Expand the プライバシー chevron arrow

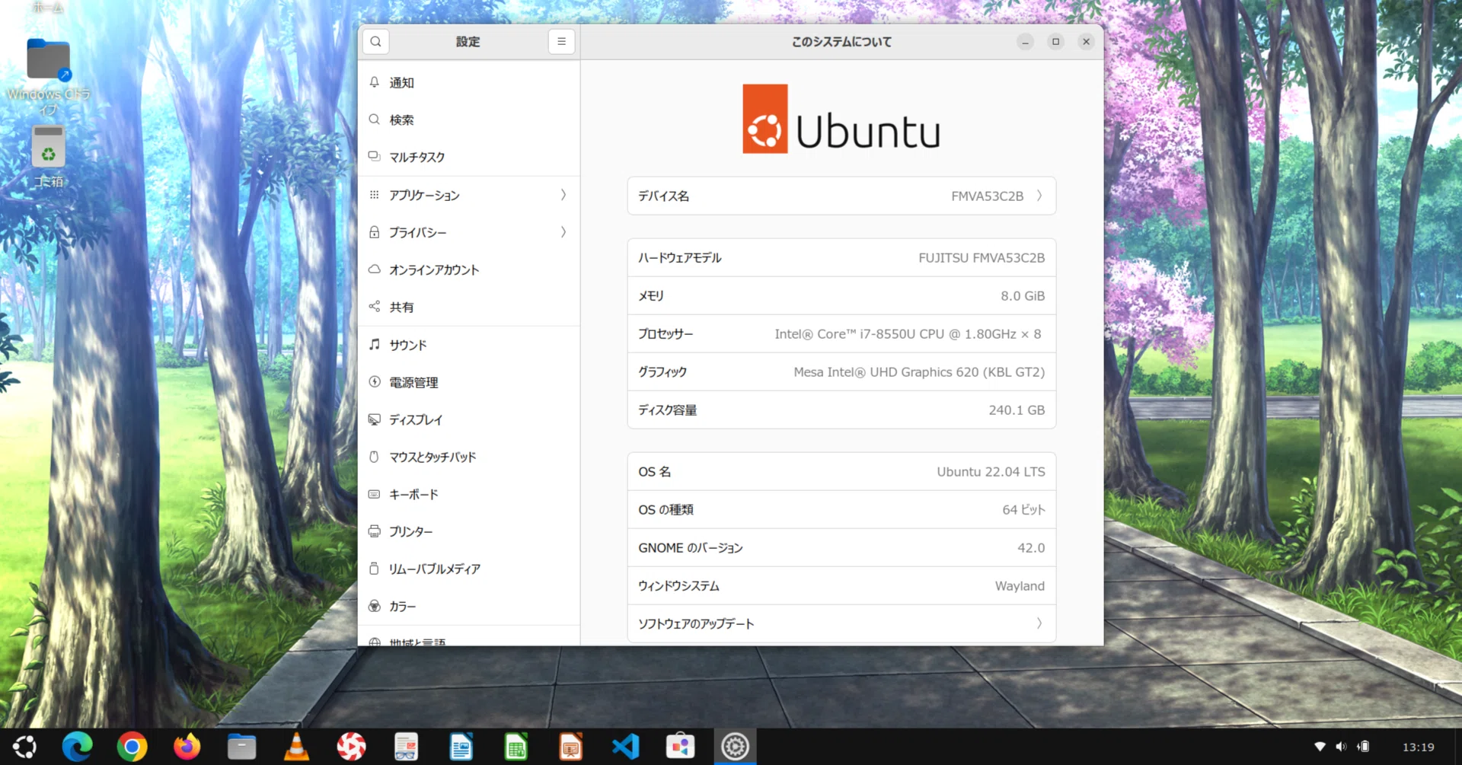tap(563, 233)
